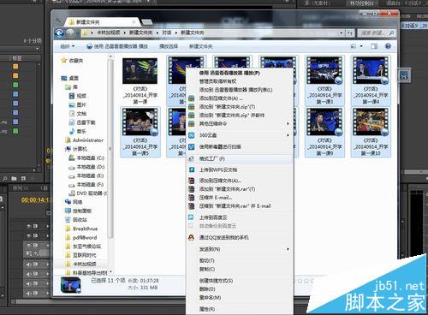Choose 创建快捷方式(S)
Image resolution: width=428 pixels, height=315 pixels.
[216, 281]
